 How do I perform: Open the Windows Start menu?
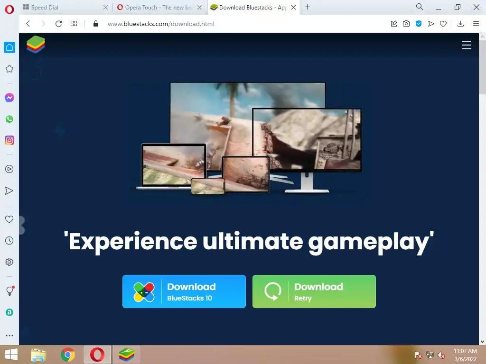(11, 355)
